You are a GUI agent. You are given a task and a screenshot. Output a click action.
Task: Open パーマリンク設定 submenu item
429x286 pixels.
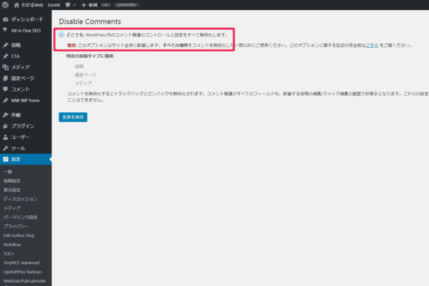(20, 217)
